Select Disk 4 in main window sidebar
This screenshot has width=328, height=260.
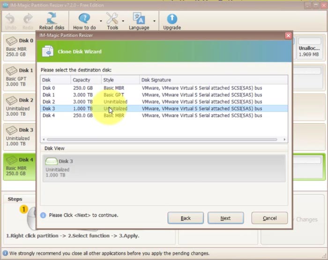click(x=20, y=167)
